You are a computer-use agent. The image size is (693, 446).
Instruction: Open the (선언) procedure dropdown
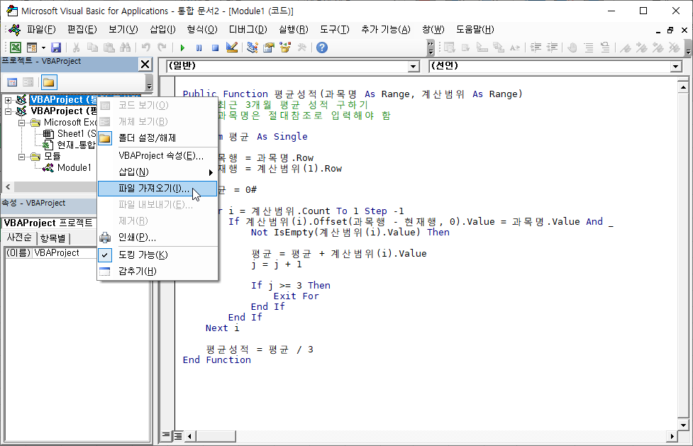tap(675, 67)
